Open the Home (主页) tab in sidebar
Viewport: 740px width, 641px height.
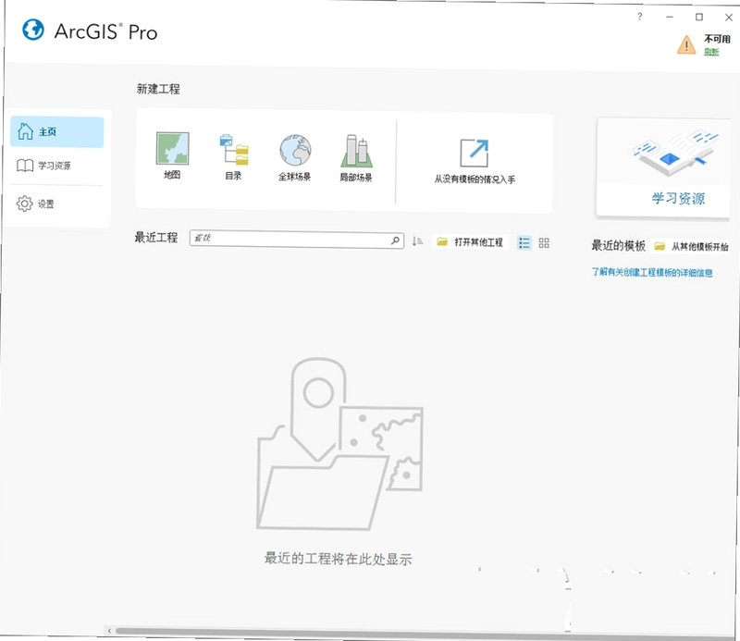(x=57, y=131)
